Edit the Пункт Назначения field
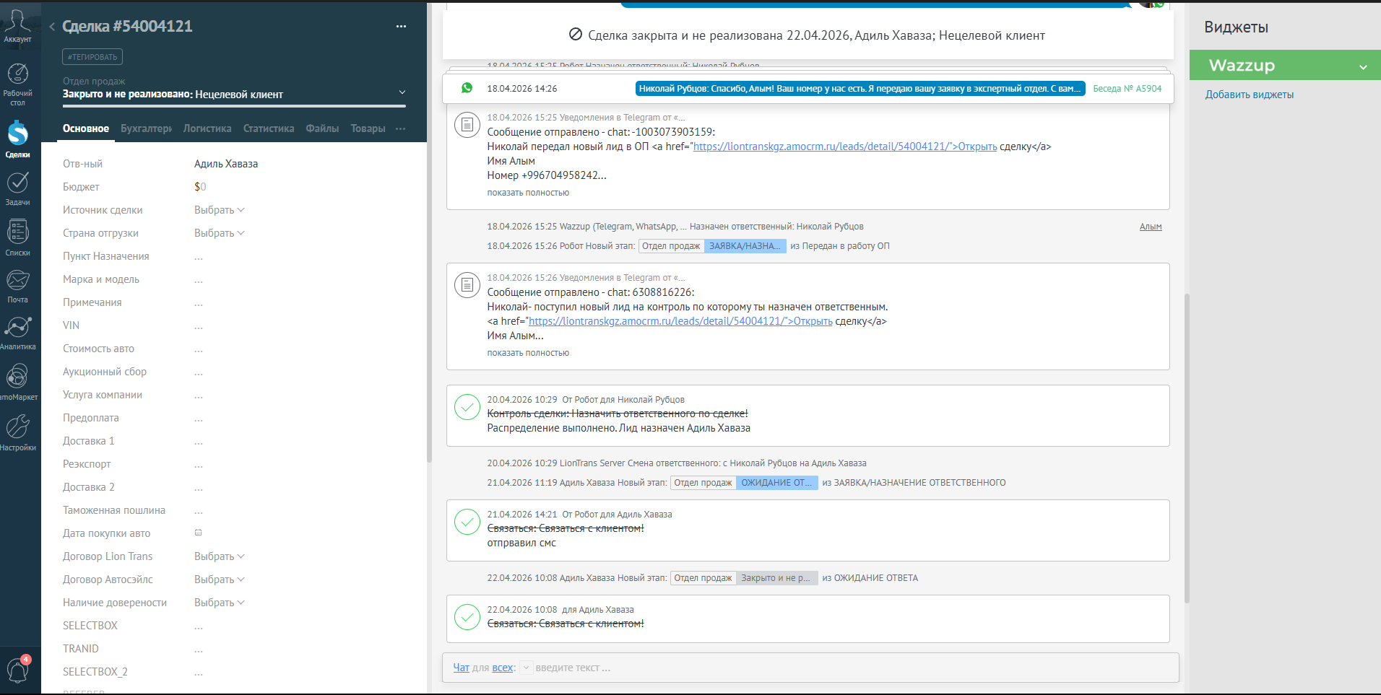Screen dimensions: 1381x695 [199, 257]
